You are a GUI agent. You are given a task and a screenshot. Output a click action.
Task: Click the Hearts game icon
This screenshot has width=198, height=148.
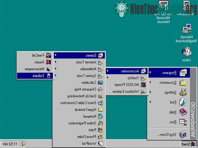[49, 62]
